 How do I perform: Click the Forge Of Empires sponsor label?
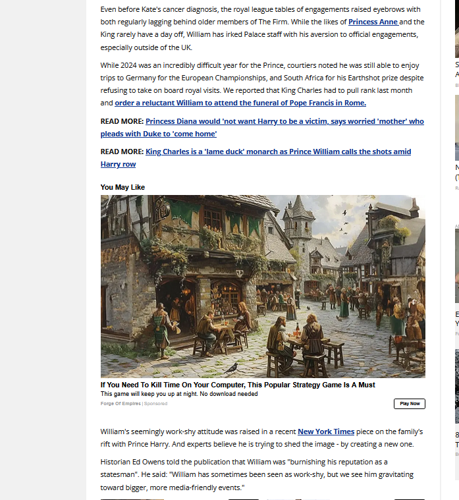pos(121,404)
